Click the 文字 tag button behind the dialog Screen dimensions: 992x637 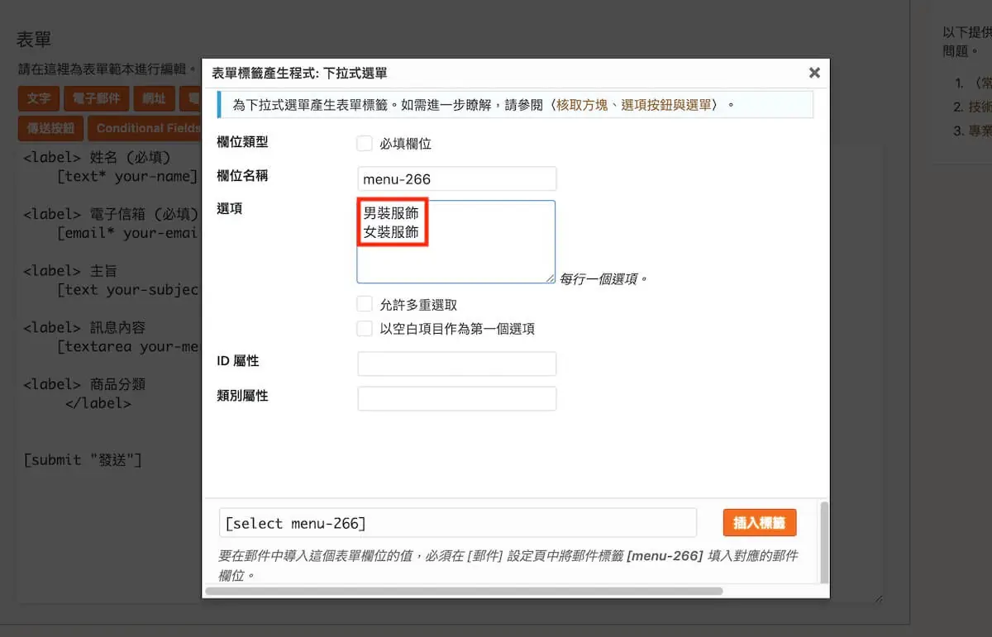39,98
